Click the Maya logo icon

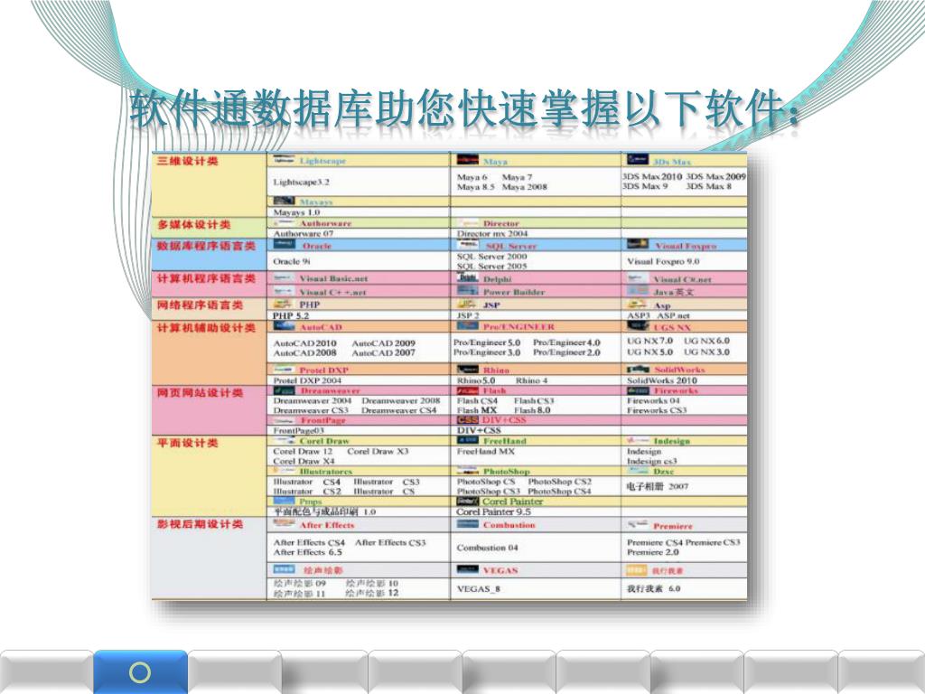(467, 160)
